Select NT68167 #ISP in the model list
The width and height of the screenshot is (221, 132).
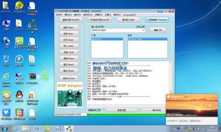148,39
